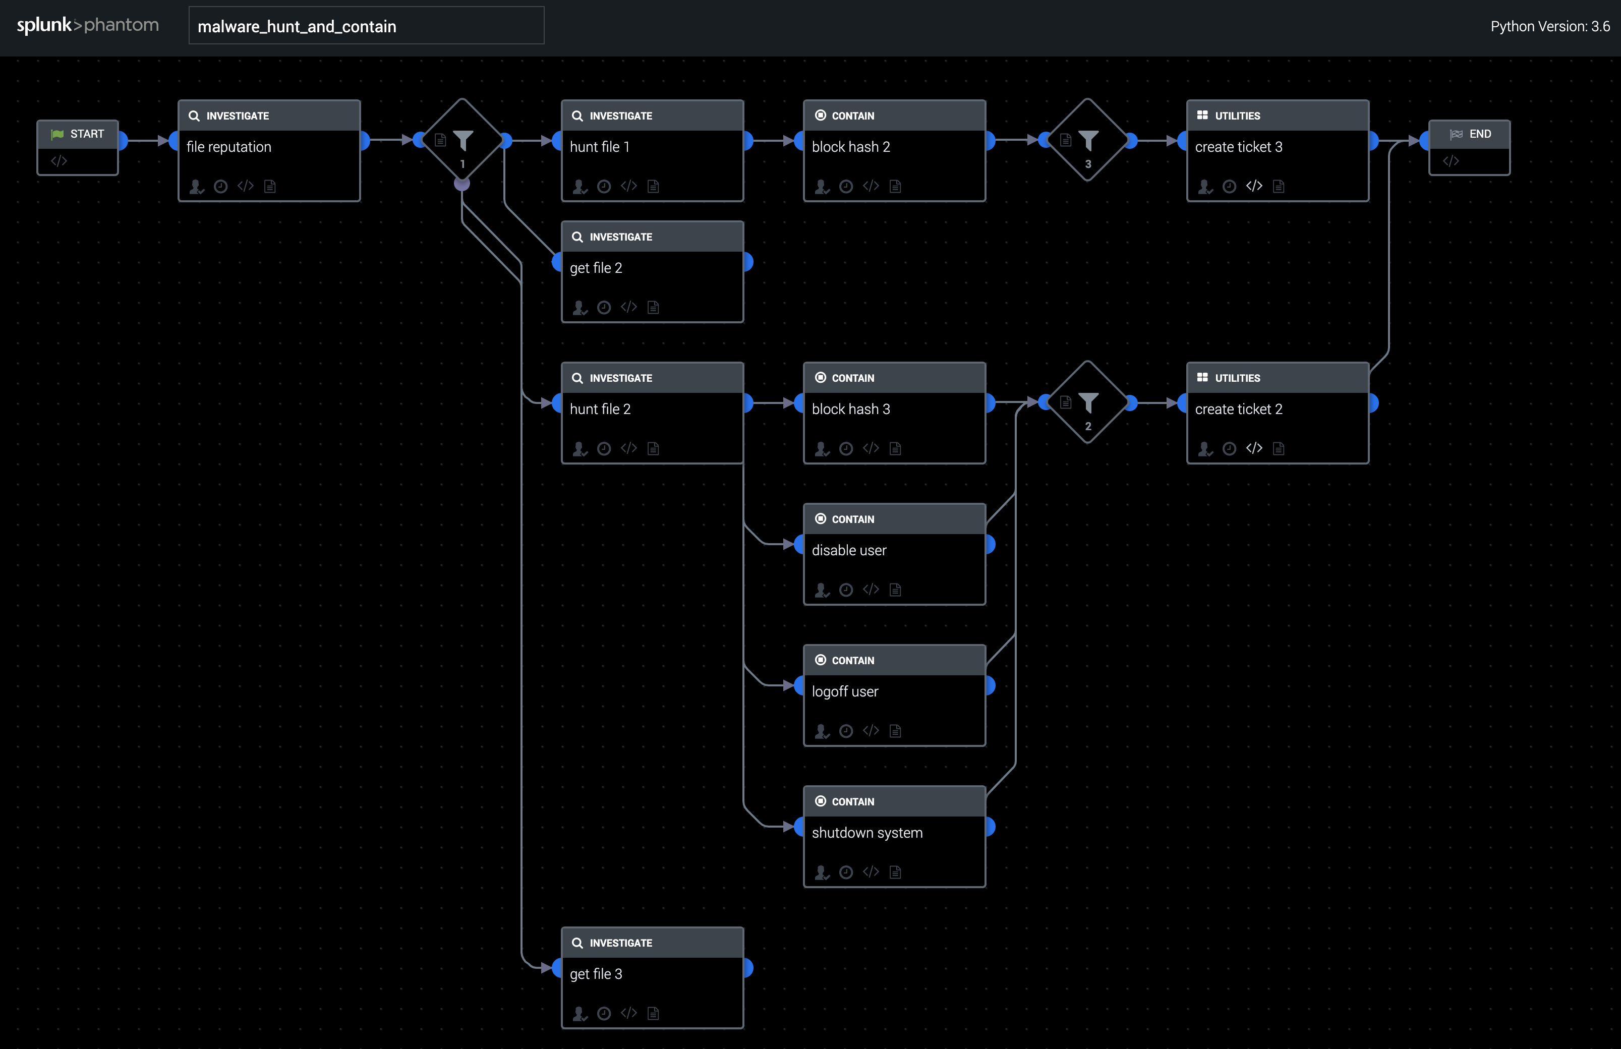This screenshot has width=1621, height=1049.
Task: Click the code icon on START block
Action: (59, 161)
